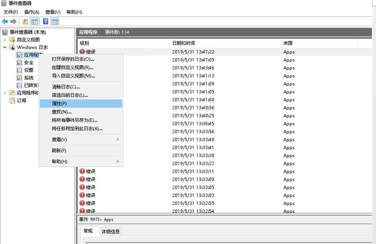Switch to the 详细信息 tab
The width and height of the screenshot is (376, 244).
[110, 231]
